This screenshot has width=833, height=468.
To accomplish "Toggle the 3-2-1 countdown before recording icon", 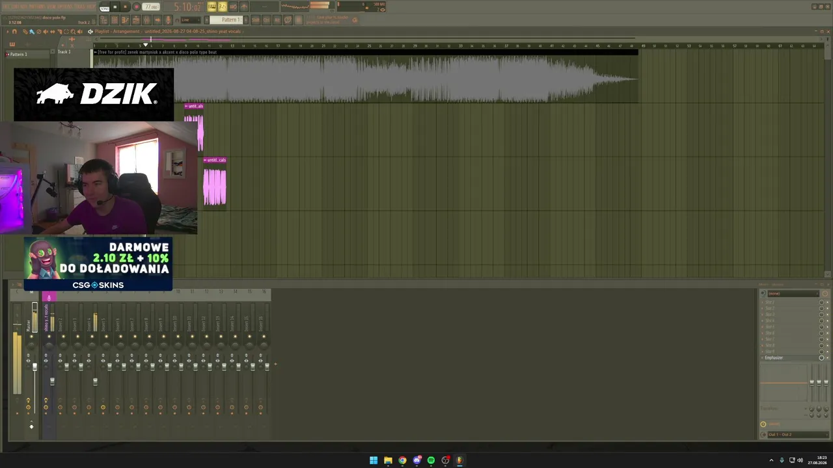I will click(223, 7).
